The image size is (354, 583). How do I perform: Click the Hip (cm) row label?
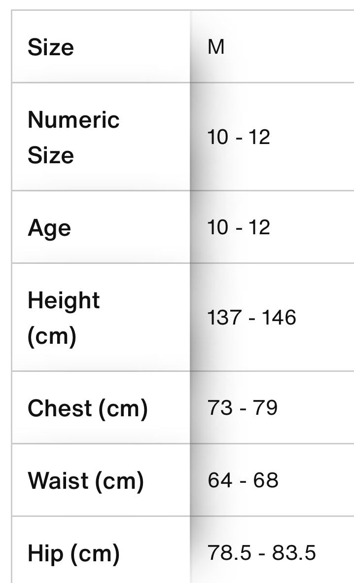[x=73, y=553]
